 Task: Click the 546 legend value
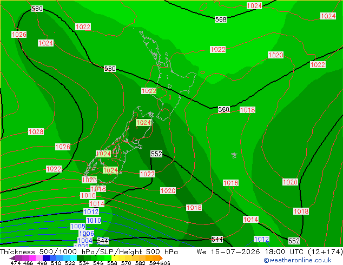tap(98, 263)
